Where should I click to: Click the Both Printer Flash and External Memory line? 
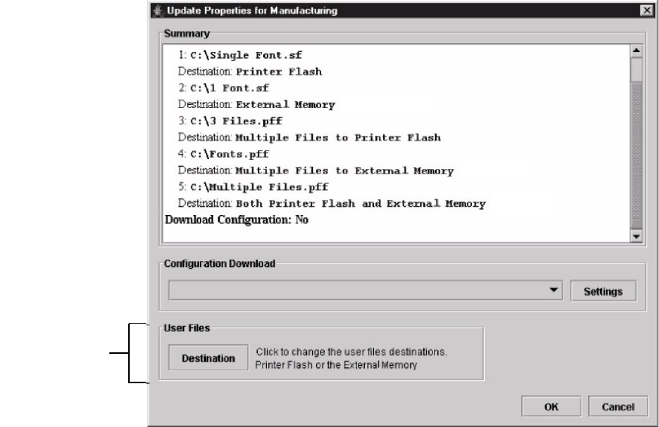[332, 204]
